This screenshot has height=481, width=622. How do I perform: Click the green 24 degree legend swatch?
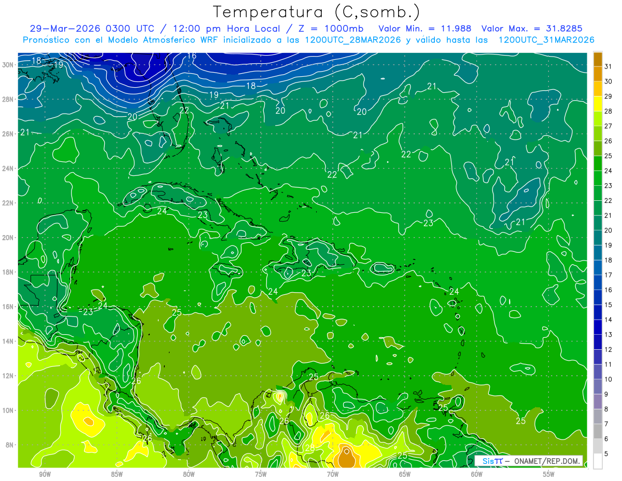pos(598,163)
